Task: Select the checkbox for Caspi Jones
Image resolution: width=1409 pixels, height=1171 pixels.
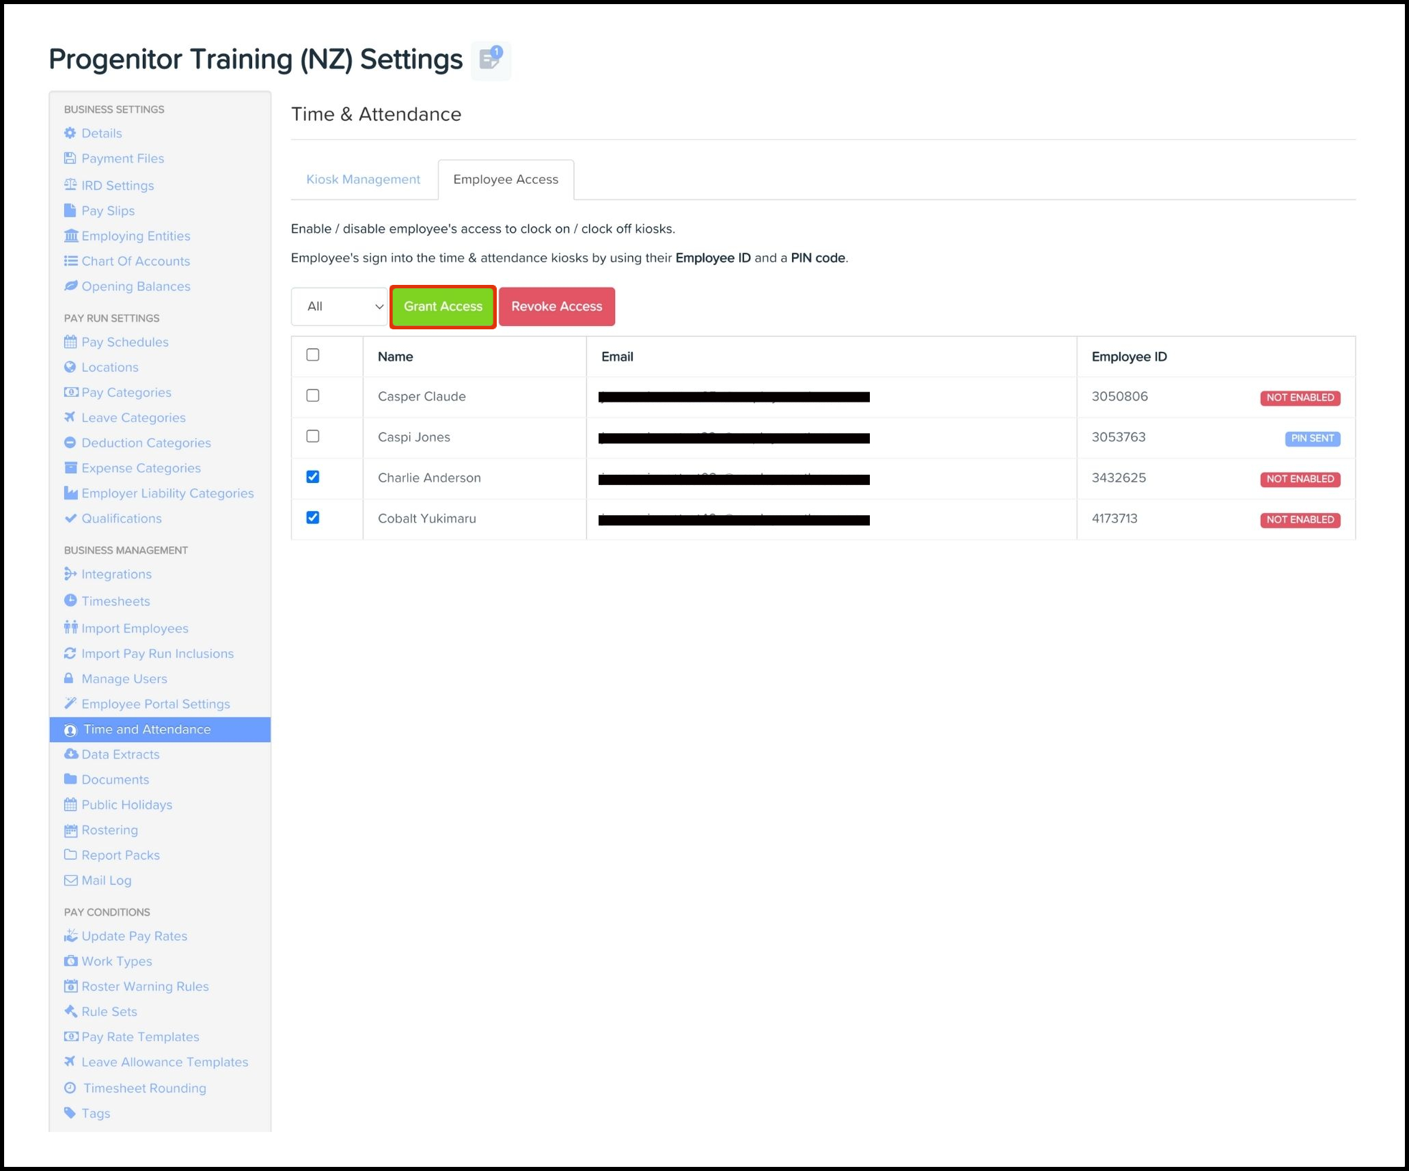Action: [312, 436]
